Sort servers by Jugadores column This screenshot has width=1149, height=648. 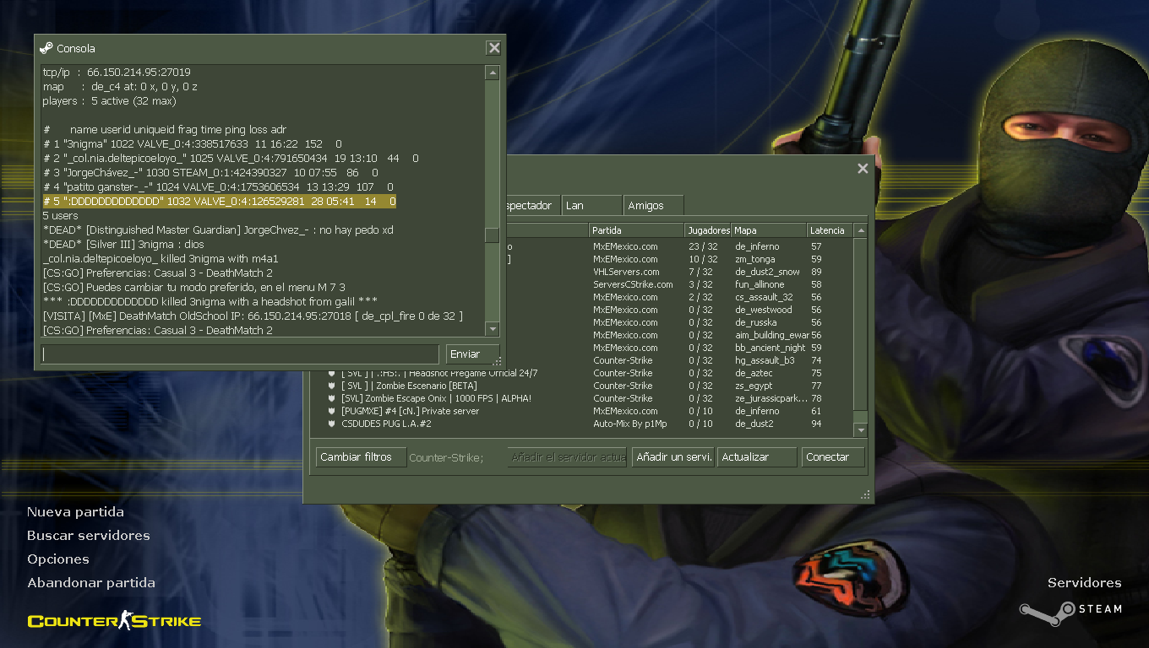pos(708,230)
